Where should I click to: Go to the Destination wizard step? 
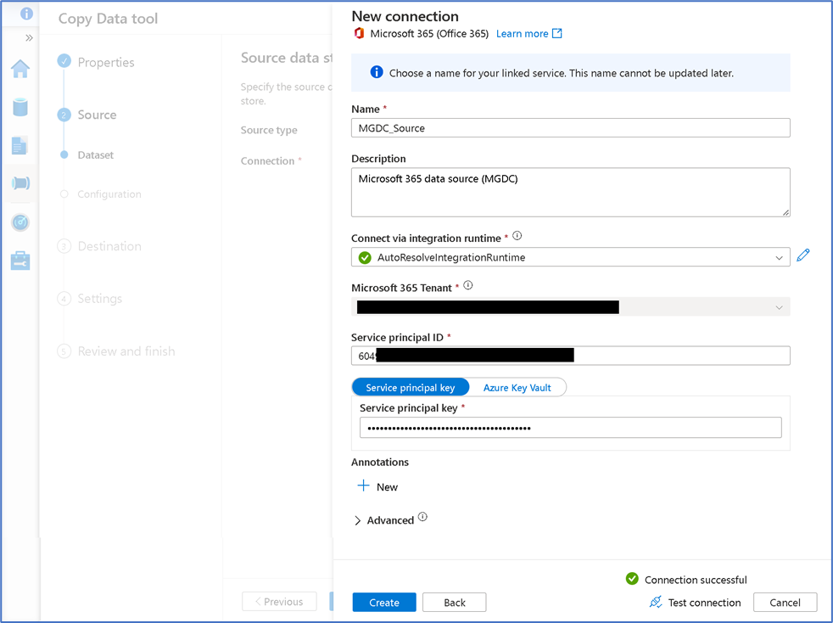click(x=109, y=246)
